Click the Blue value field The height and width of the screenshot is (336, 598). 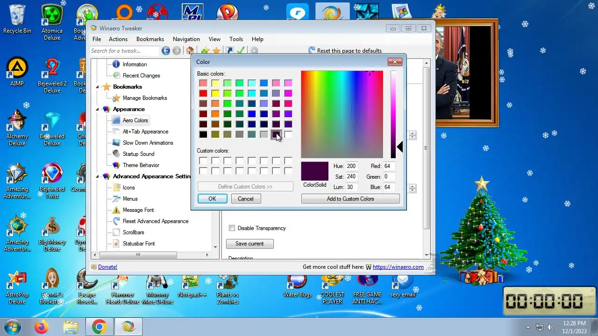pyautogui.click(x=389, y=187)
